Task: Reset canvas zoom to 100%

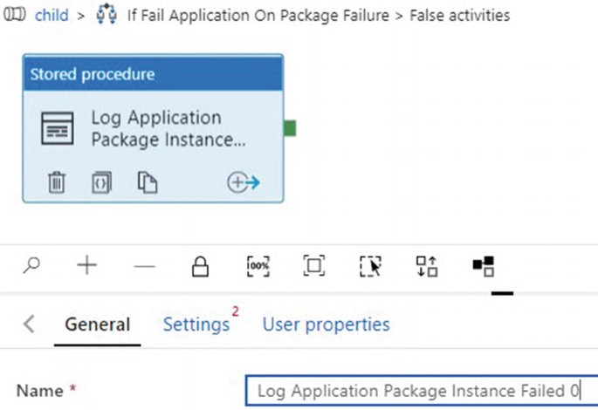Action: pyautogui.click(x=258, y=266)
